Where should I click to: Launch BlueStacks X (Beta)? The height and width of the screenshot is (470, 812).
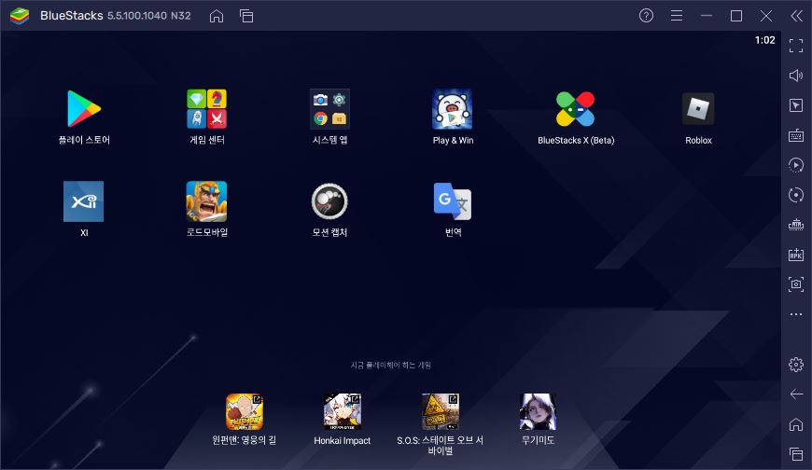pyautogui.click(x=575, y=109)
